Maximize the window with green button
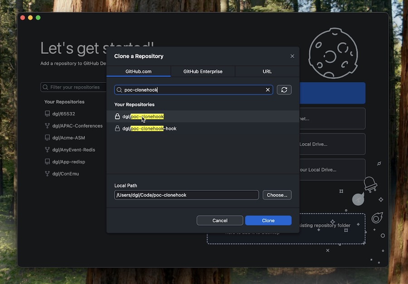The image size is (408, 284). (38, 18)
